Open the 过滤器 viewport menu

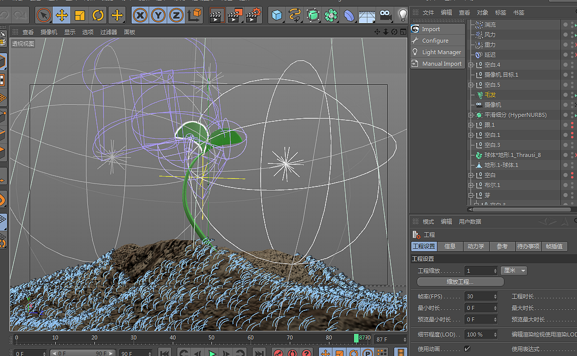click(x=108, y=32)
